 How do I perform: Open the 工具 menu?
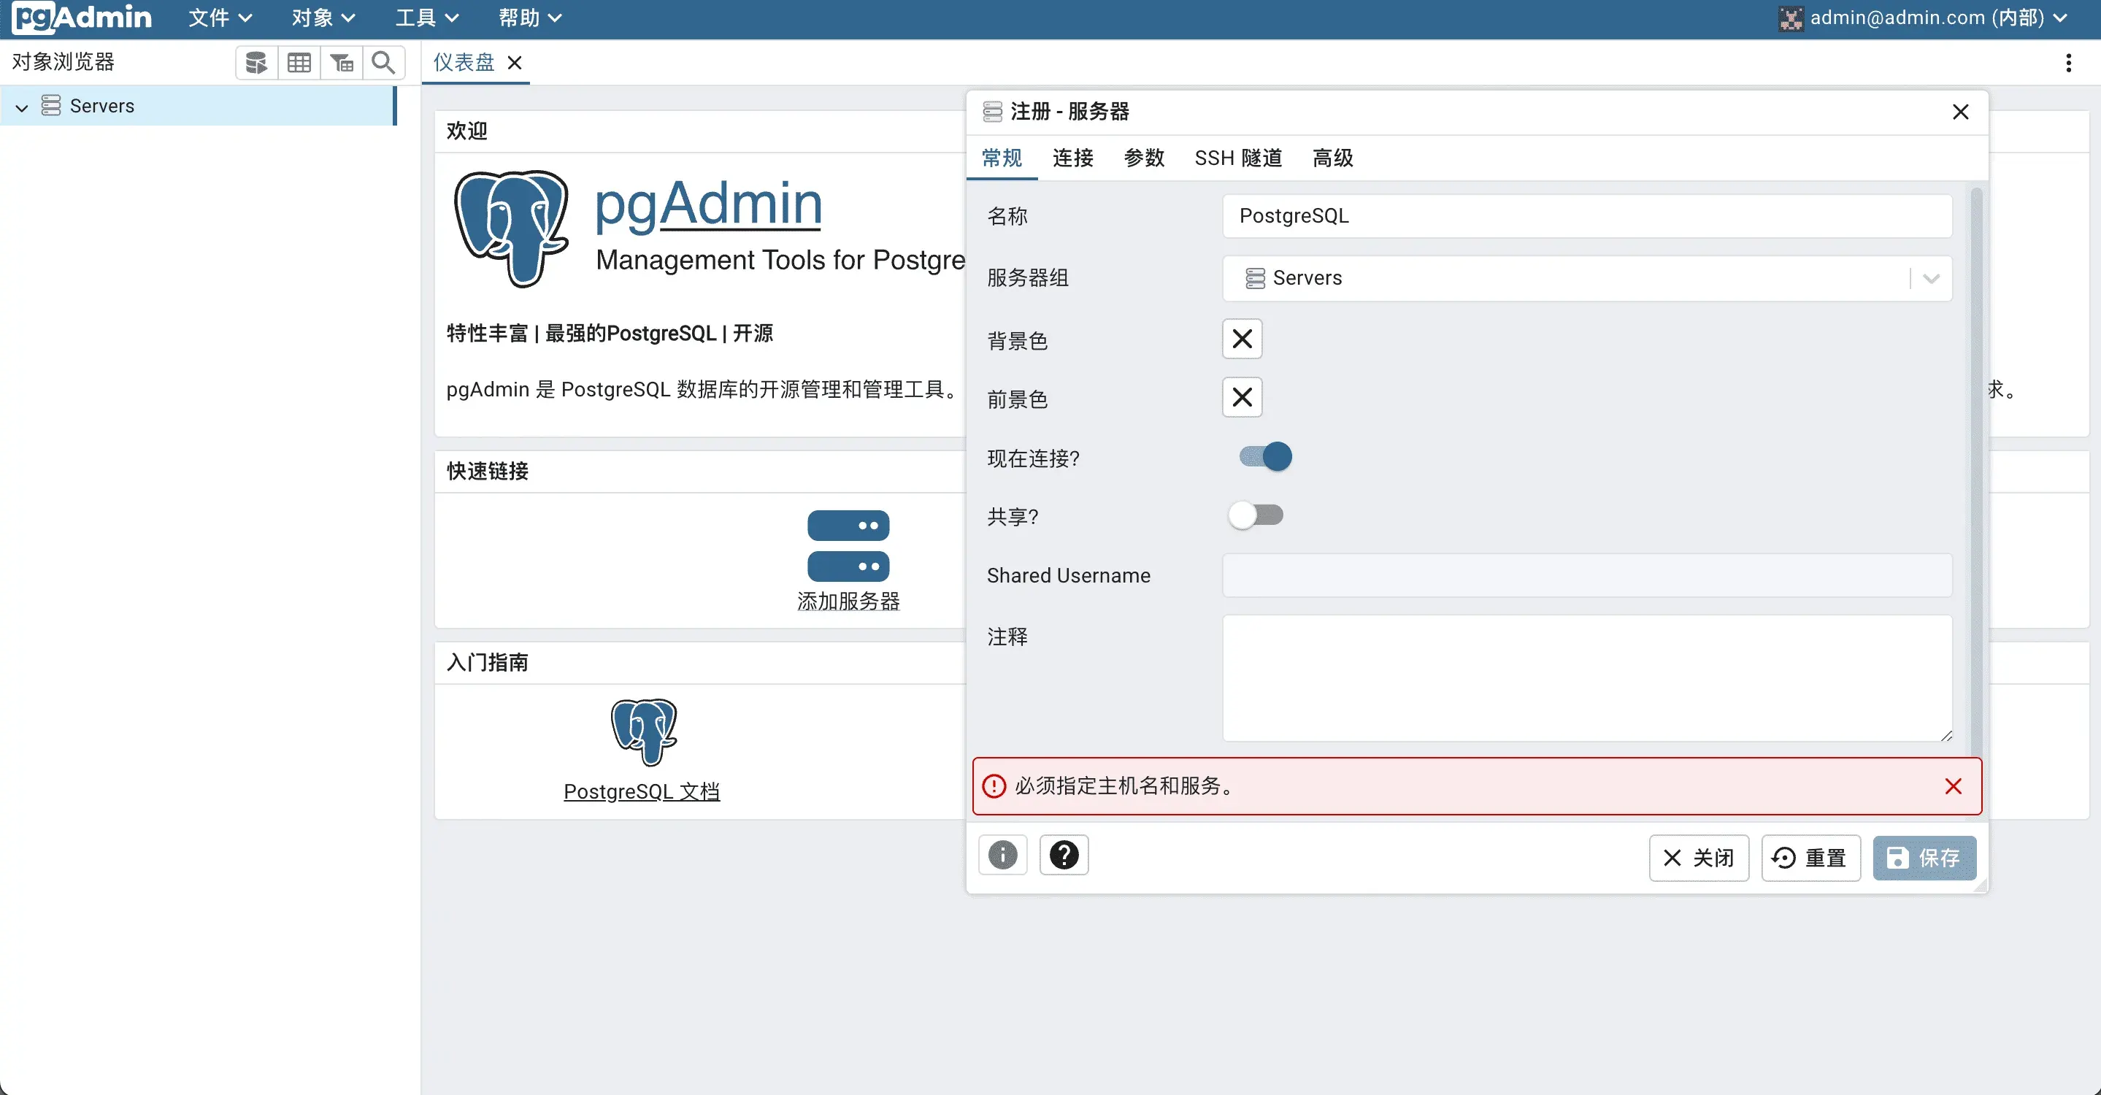pos(425,17)
